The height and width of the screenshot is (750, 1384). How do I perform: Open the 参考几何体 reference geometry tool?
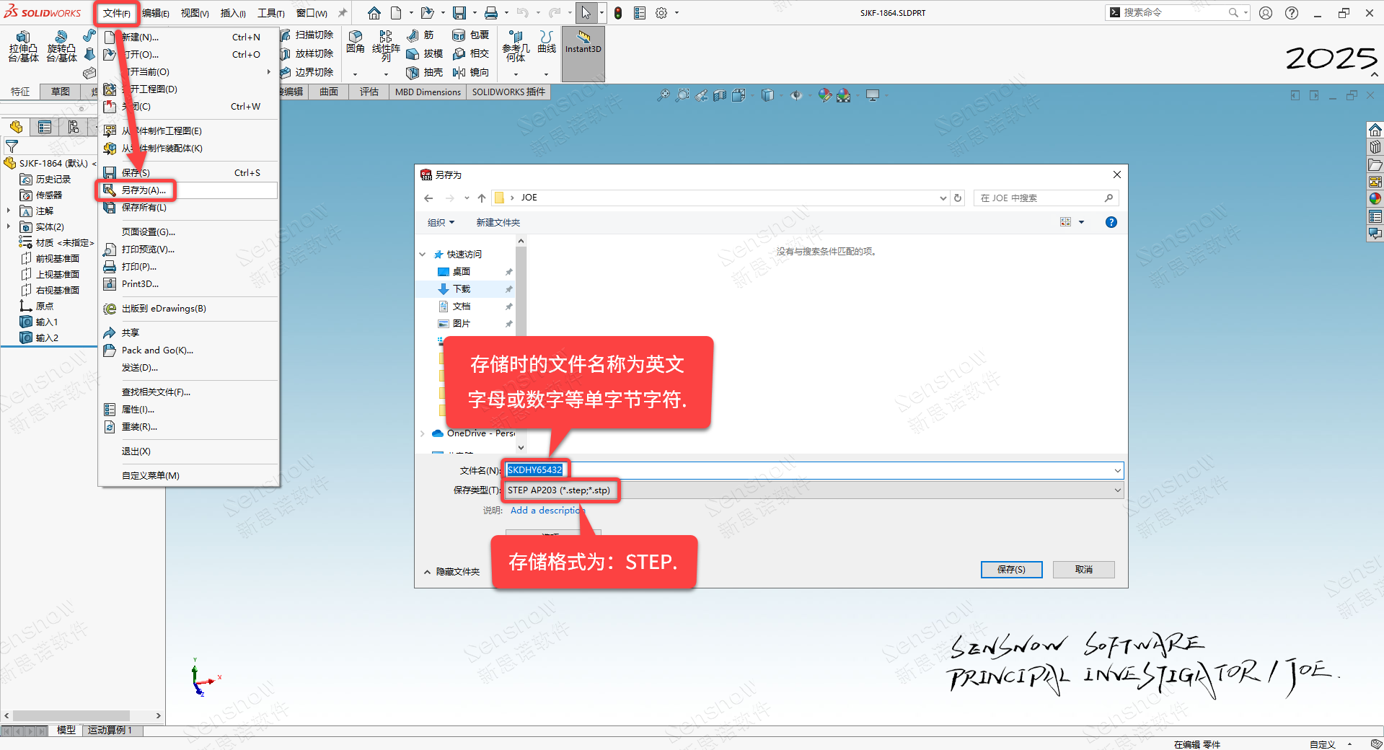pyautogui.click(x=516, y=45)
